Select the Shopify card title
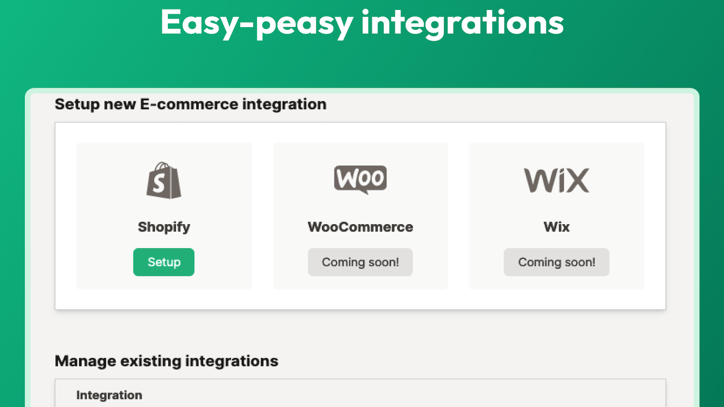 tap(164, 227)
